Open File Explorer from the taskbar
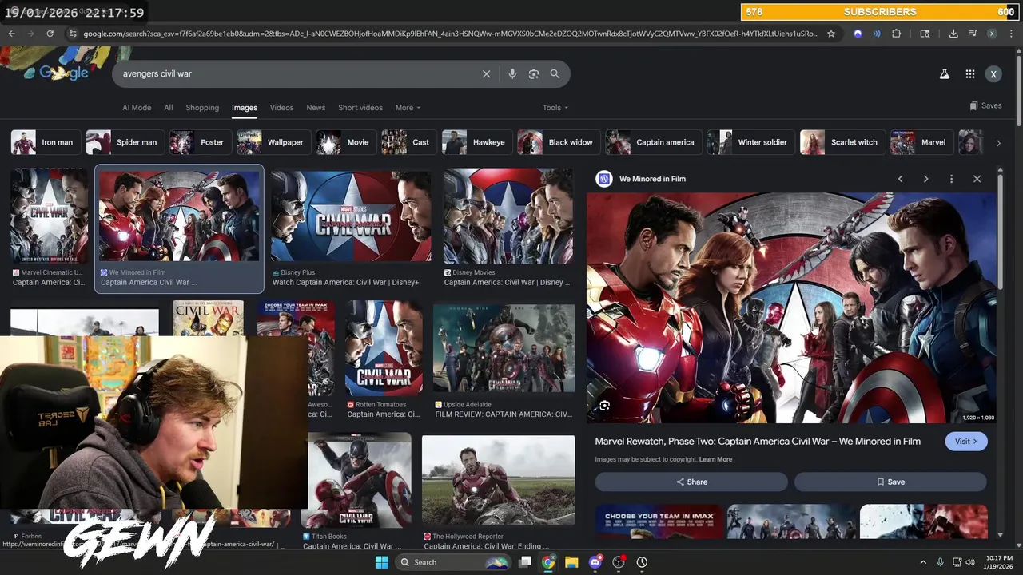1023x575 pixels. pos(571,562)
